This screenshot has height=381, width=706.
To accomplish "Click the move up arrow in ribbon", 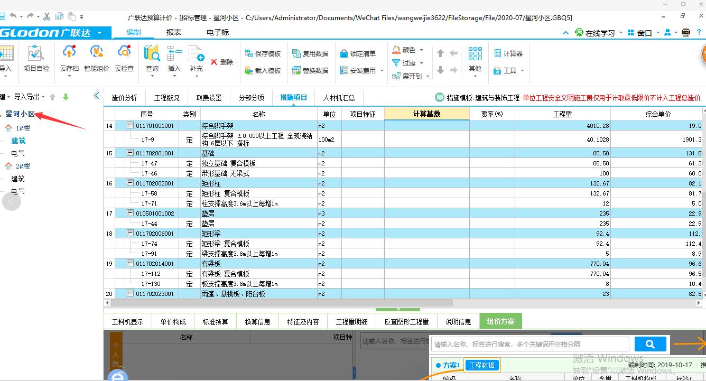I will (x=441, y=53).
